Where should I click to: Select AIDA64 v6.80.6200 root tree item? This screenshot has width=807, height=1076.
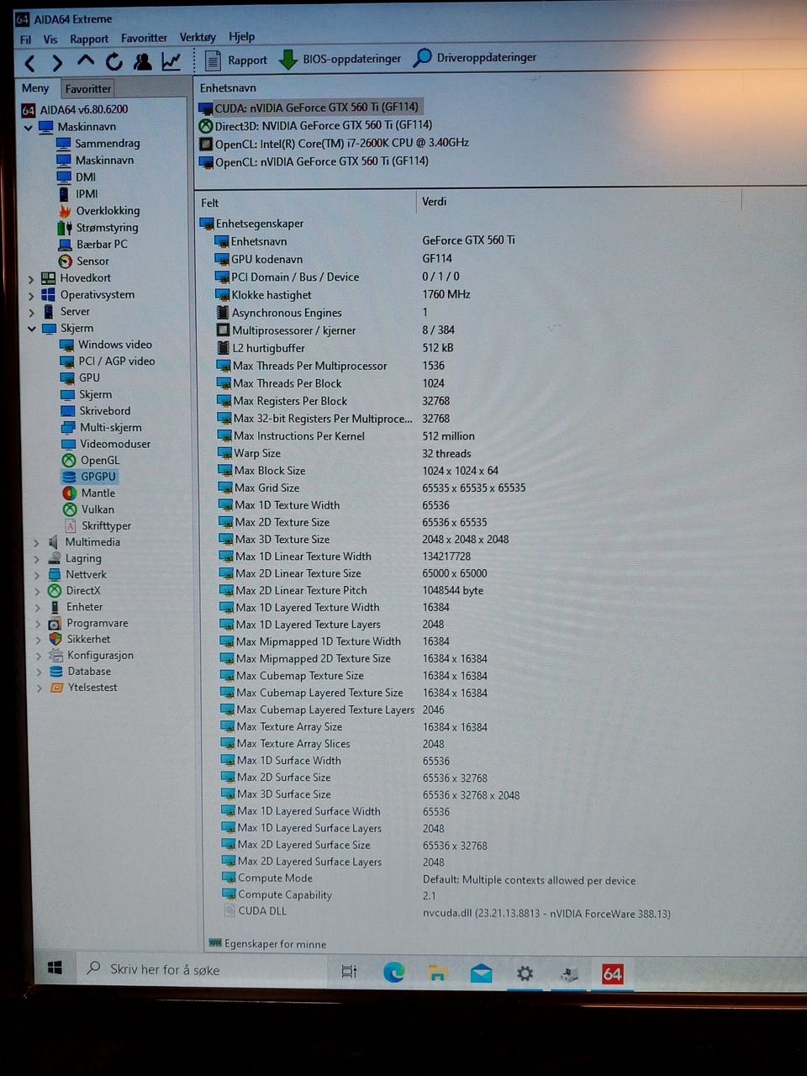[x=75, y=109]
